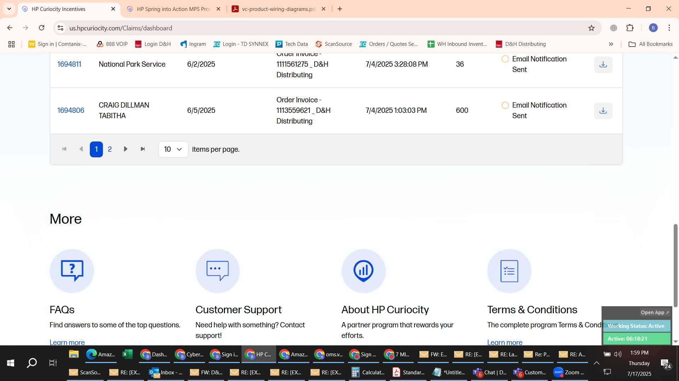Go to page 2 of claims

[x=110, y=149]
